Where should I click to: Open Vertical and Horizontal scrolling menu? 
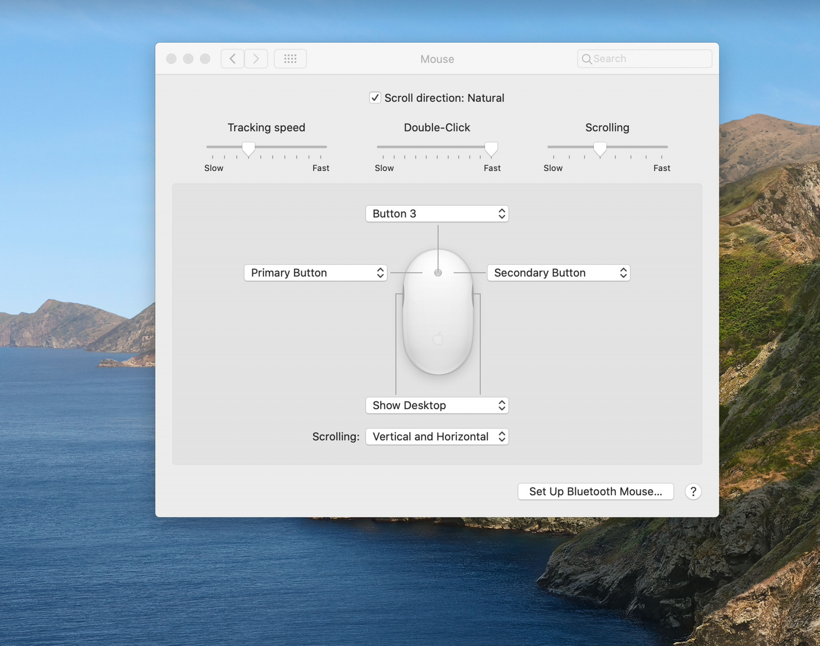(x=437, y=437)
